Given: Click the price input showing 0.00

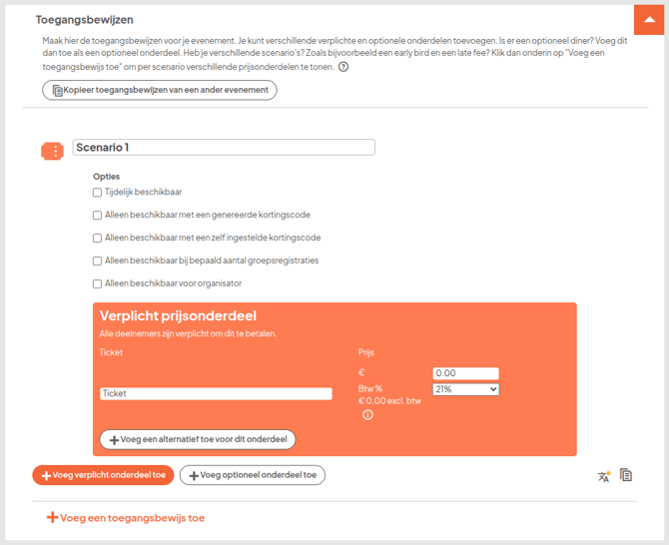Looking at the screenshot, I should pyautogui.click(x=465, y=373).
